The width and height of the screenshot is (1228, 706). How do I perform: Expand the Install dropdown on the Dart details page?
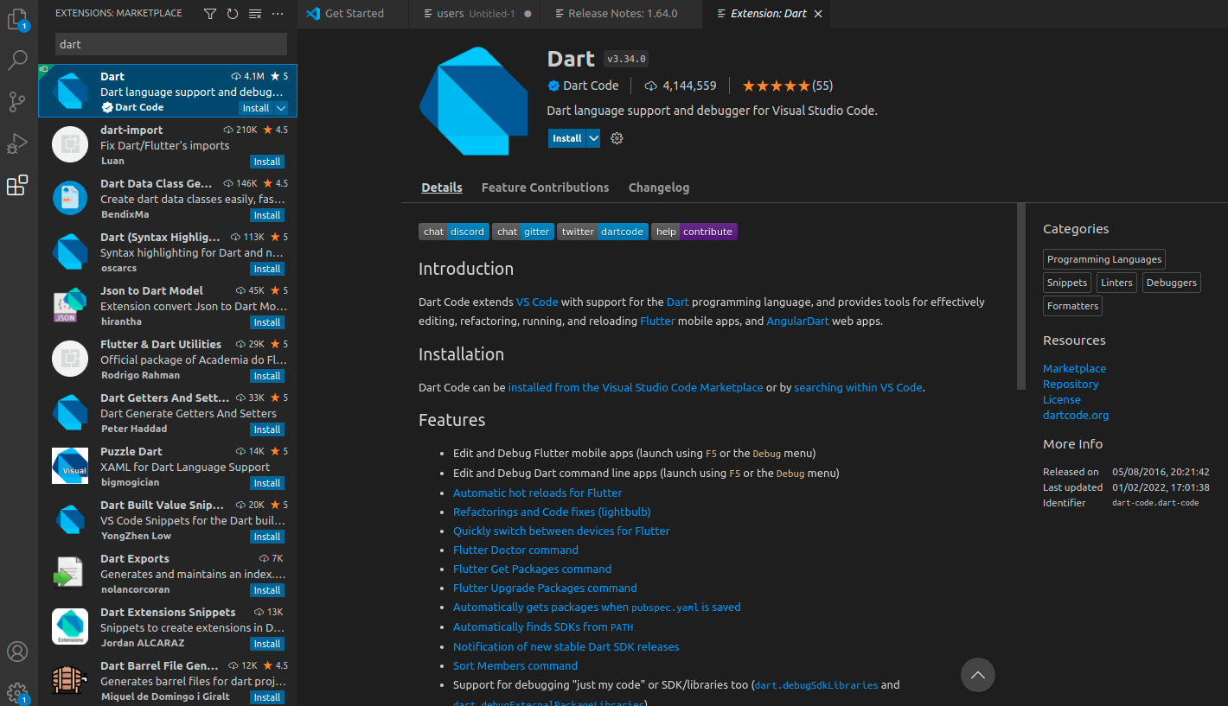(x=593, y=138)
